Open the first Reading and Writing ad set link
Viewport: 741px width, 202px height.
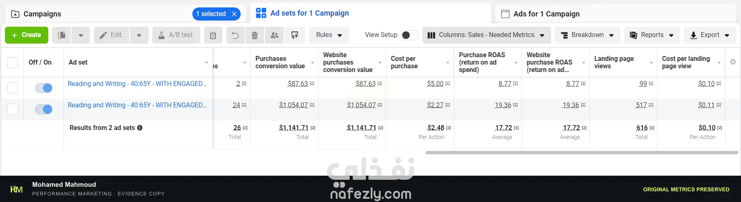coord(137,84)
